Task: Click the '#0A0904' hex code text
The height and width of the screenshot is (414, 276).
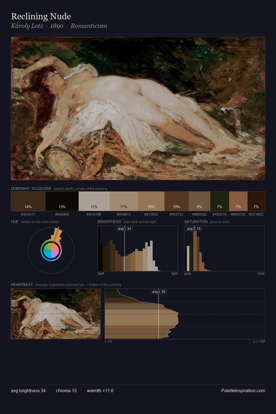Action: point(62,214)
